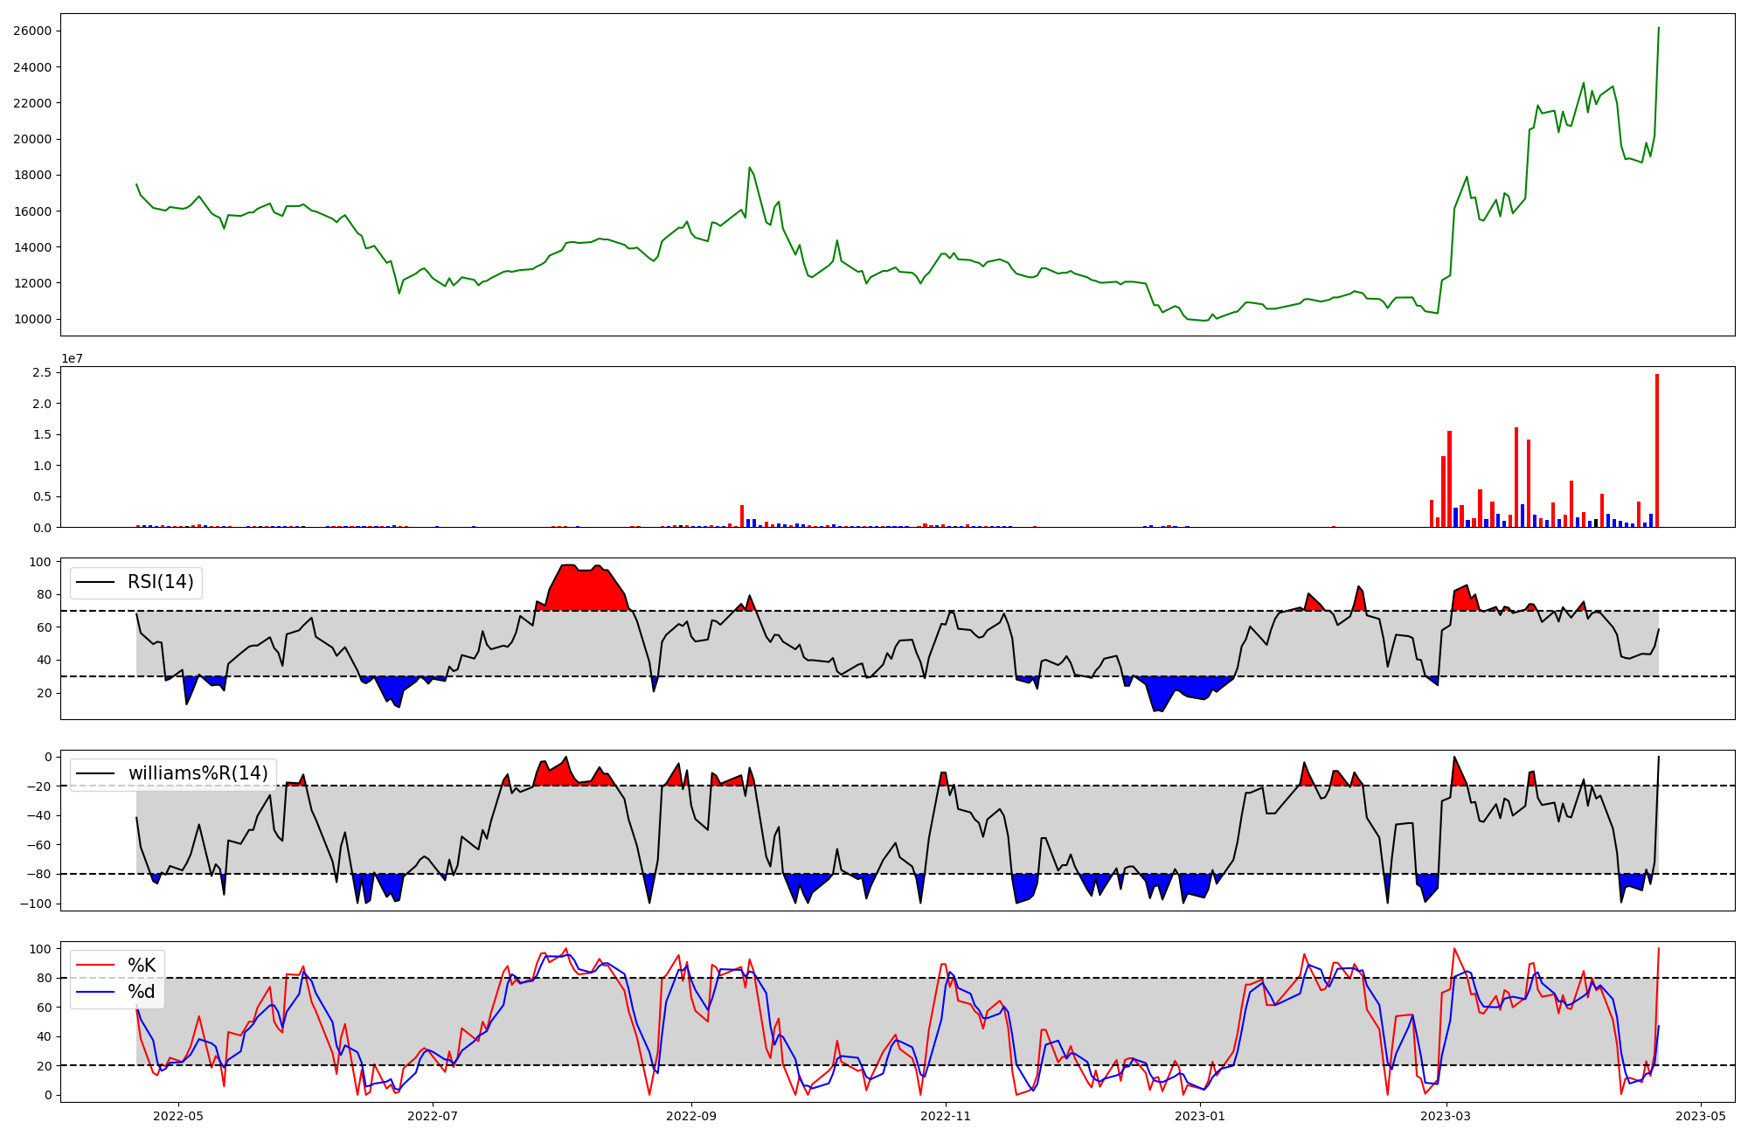Click the red %K legend line swatch
Viewport: 1748px width, 1136px height.
click(x=95, y=966)
